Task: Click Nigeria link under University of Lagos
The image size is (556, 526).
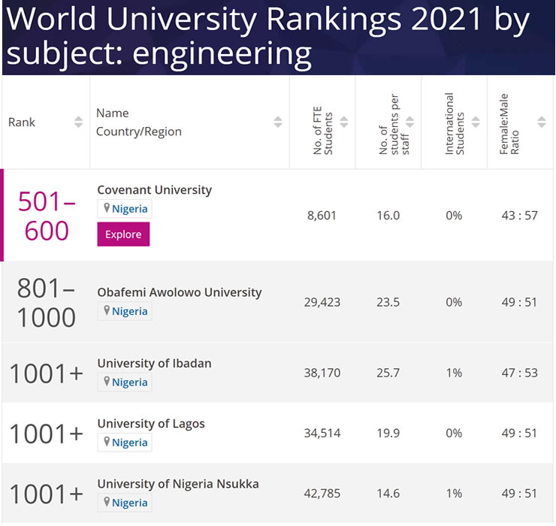Action: click(130, 443)
